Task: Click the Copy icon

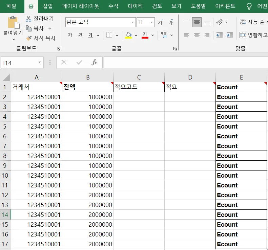Action: pos(28,28)
